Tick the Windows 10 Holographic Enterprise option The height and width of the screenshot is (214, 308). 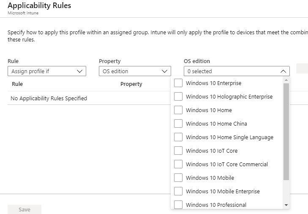pos(178,96)
